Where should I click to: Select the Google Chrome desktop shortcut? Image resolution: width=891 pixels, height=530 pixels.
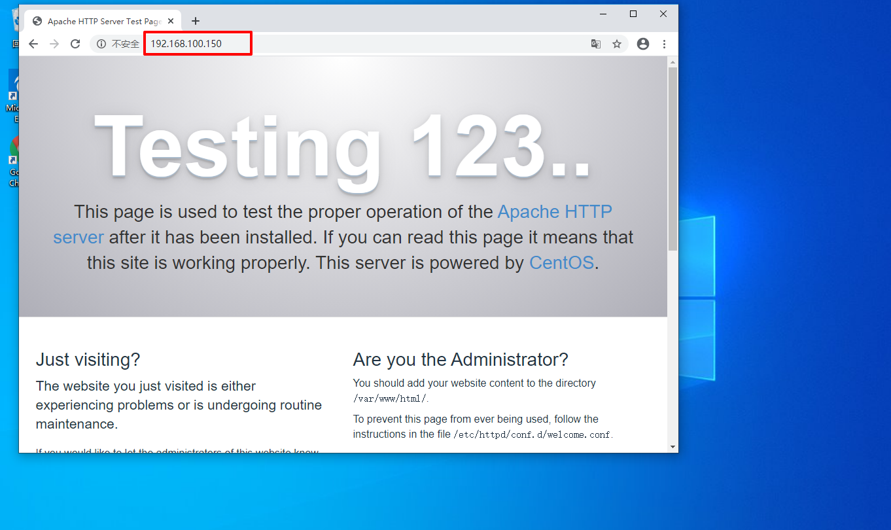(x=14, y=162)
